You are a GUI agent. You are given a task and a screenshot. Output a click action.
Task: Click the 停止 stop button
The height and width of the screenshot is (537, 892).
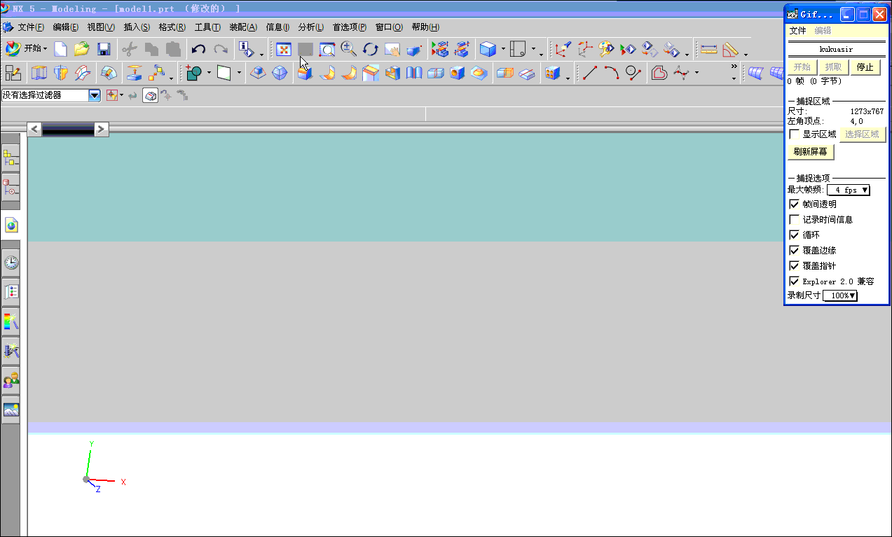tap(865, 67)
